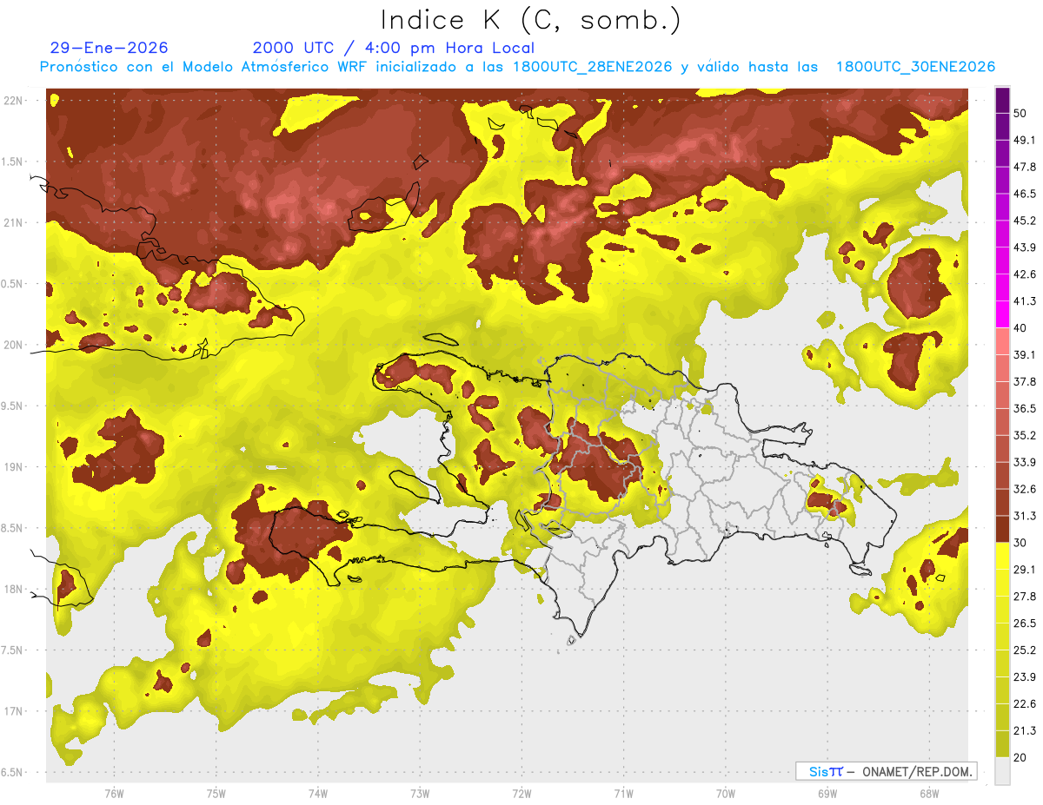Click the legend value '41.3'

(x=1025, y=301)
